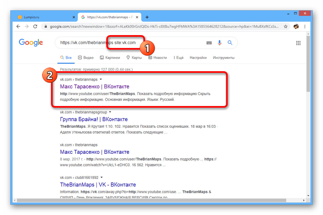323x215 pixels.
Task: Click the vk.com › club81661892 breadcrumb
Action: 79,177
